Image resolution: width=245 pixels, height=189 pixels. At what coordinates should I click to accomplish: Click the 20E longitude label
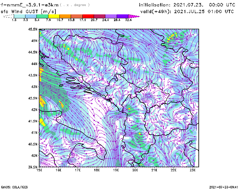(135, 170)
